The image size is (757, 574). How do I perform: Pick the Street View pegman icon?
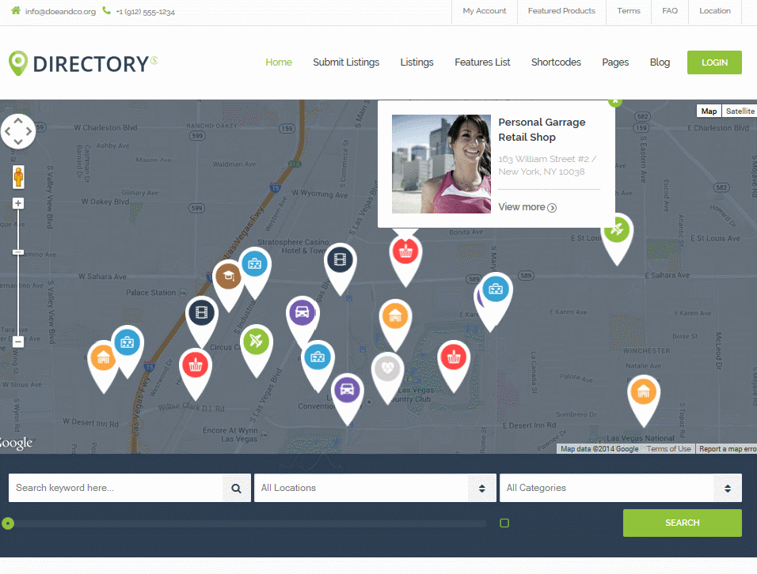(x=18, y=177)
